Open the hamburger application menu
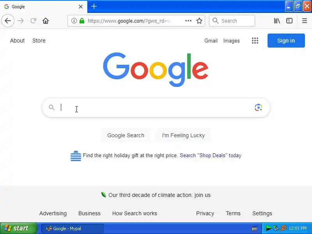 tap(305, 21)
